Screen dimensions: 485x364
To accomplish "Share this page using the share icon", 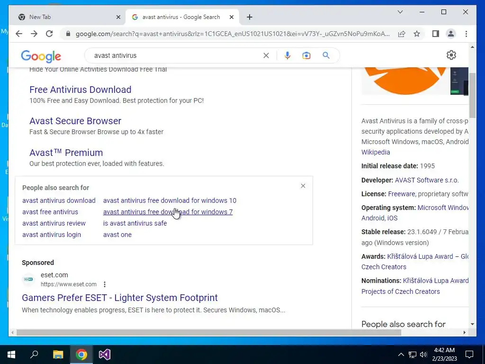I will pyautogui.click(x=402, y=34).
